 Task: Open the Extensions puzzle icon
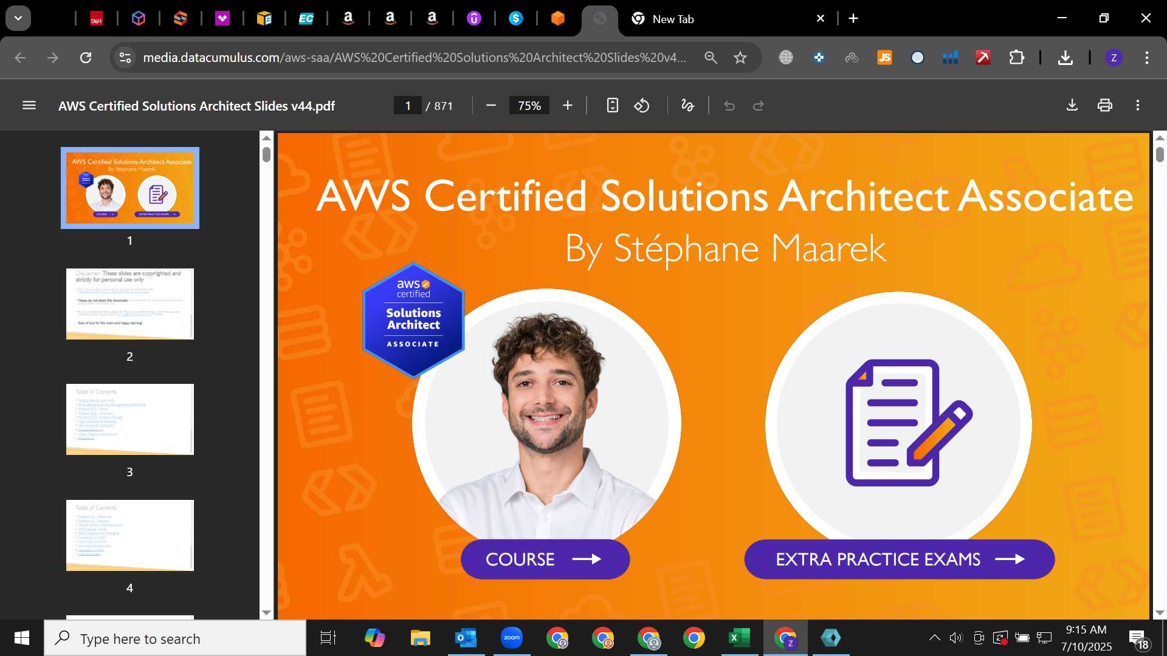(x=1016, y=58)
